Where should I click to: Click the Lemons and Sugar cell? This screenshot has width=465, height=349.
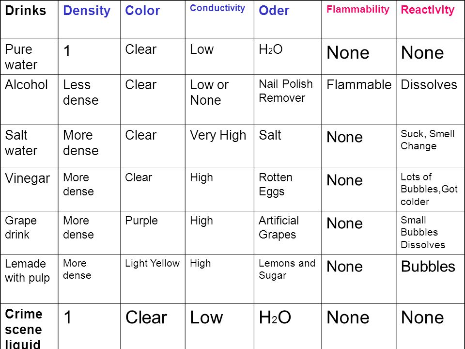287,269
